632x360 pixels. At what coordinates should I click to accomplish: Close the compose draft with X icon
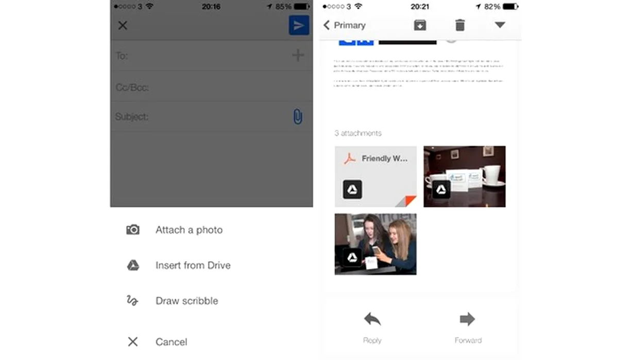coord(123,25)
